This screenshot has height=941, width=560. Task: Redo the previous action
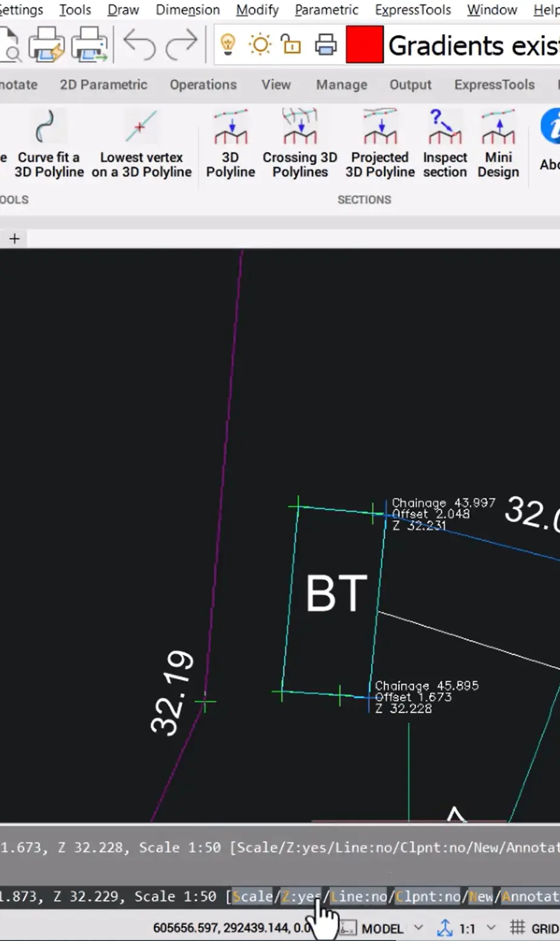[181, 45]
